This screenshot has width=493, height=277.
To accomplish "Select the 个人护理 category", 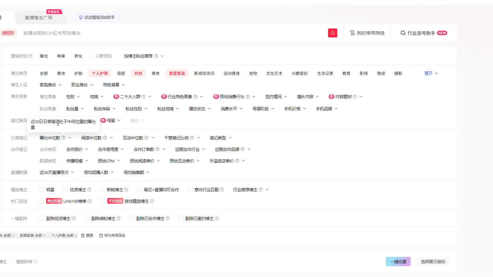I will pos(100,73).
